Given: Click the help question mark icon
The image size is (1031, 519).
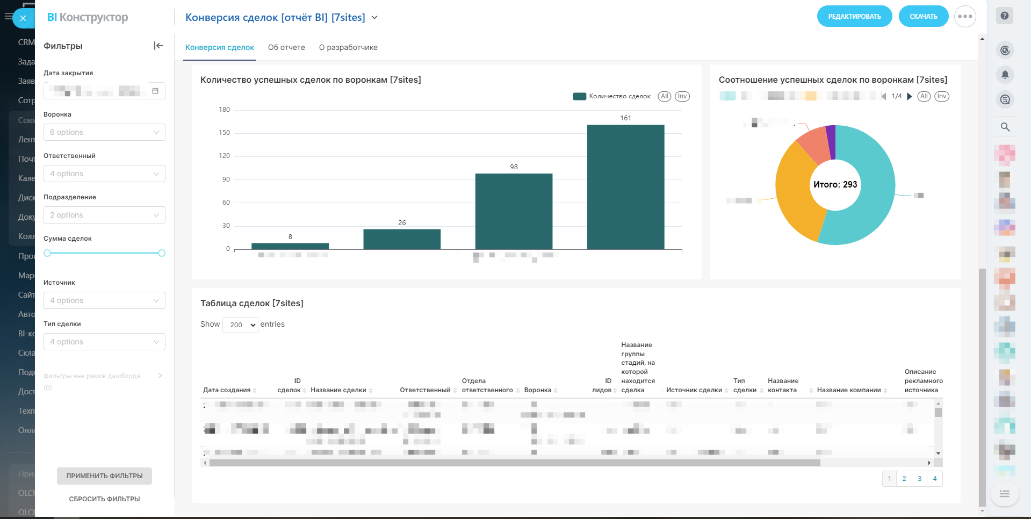Looking at the screenshot, I should [x=1004, y=16].
